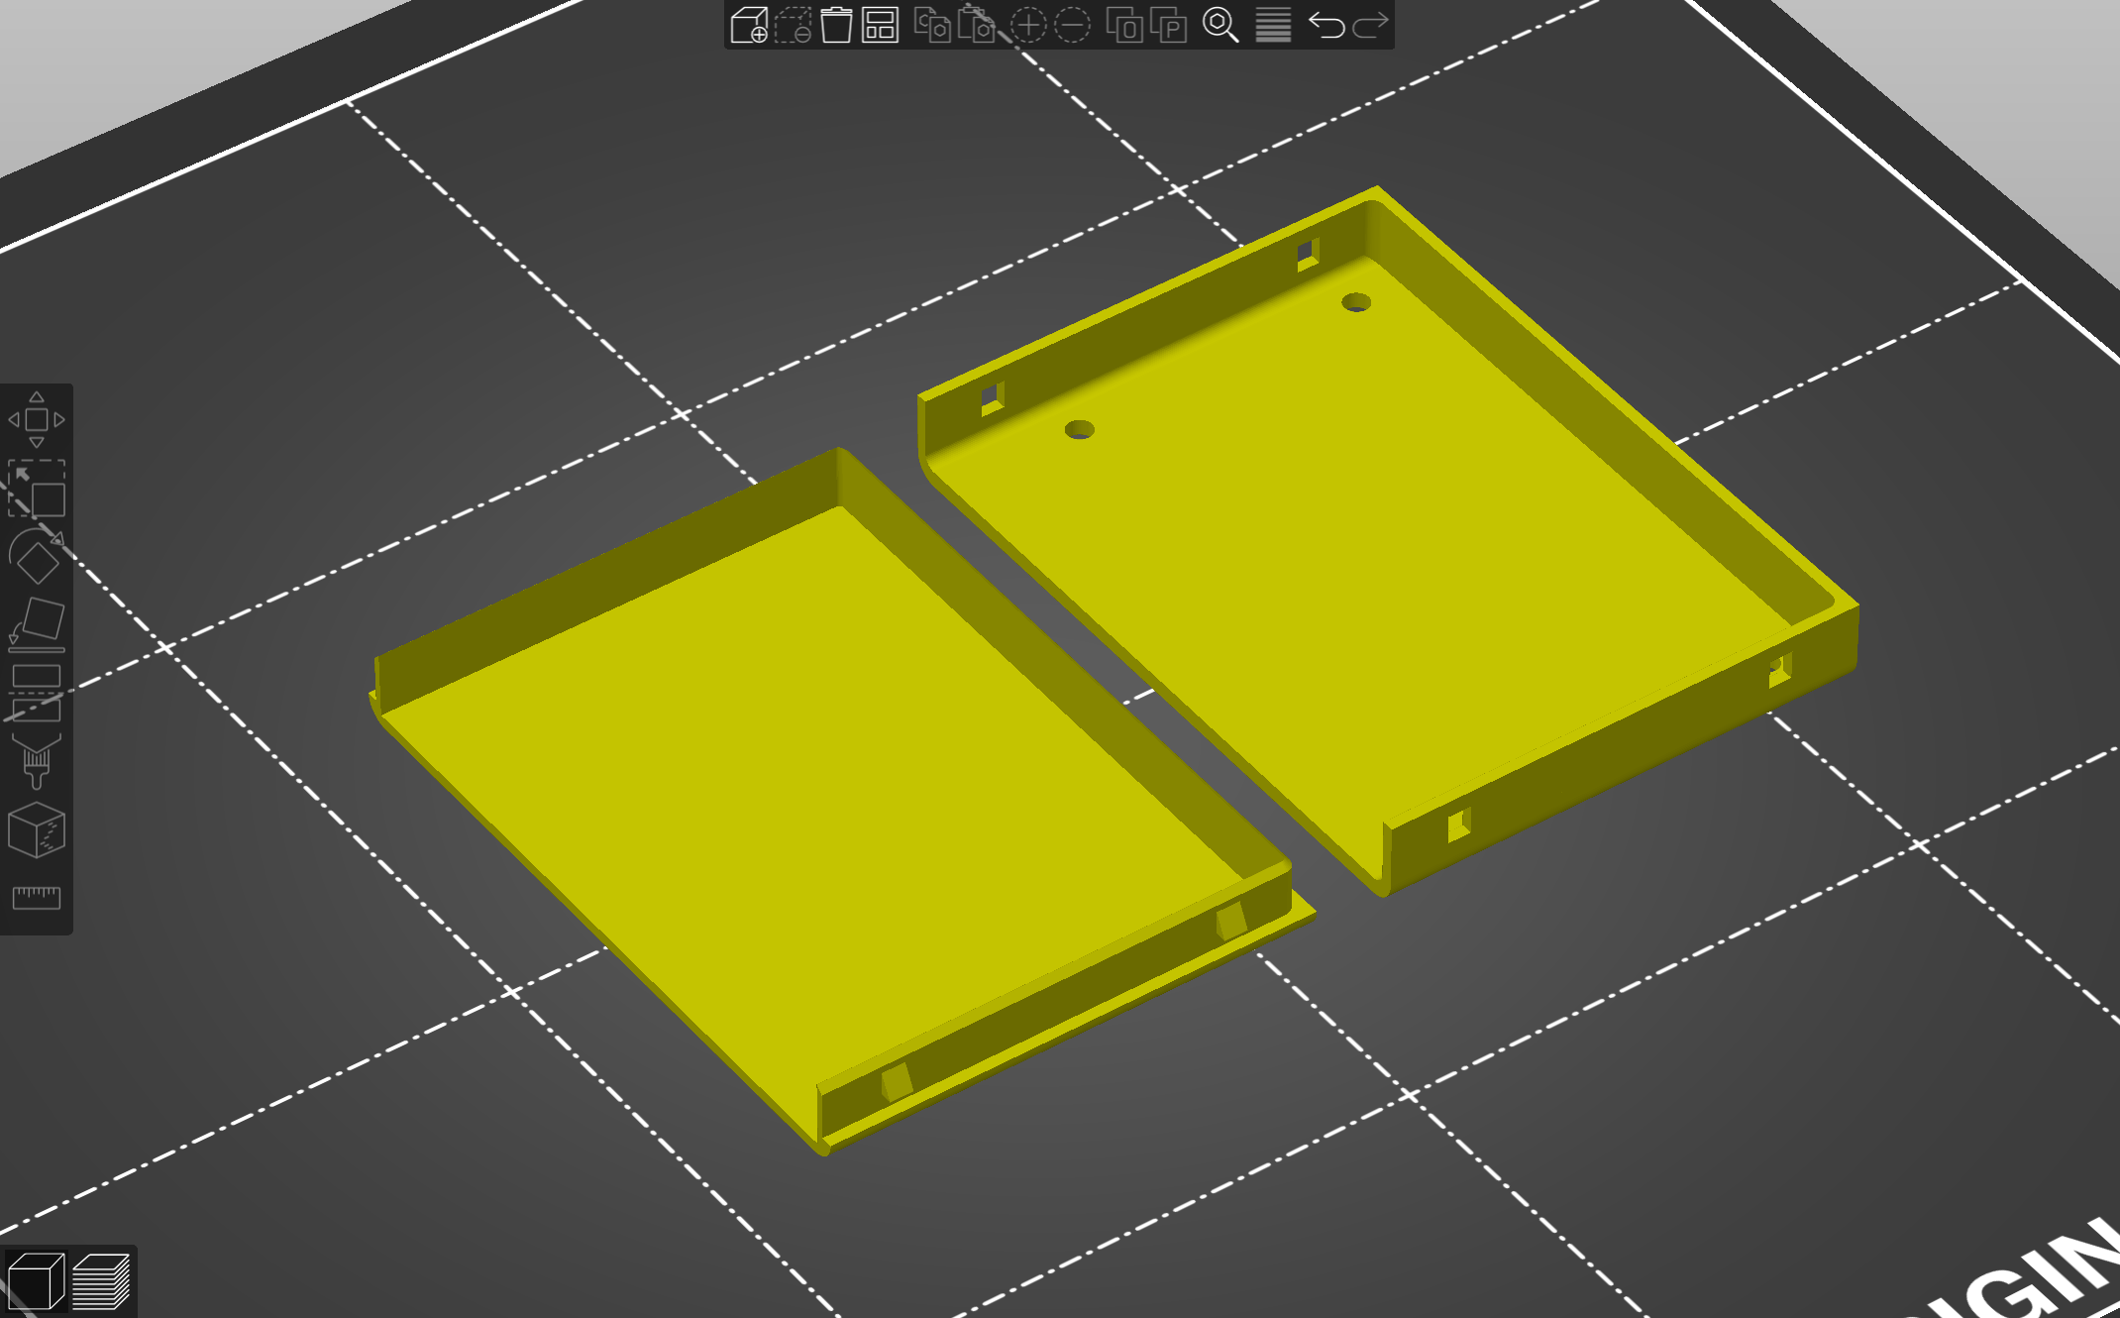Select the Seam painting cube tool
The height and width of the screenshot is (1318, 2120).
tap(37, 830)
